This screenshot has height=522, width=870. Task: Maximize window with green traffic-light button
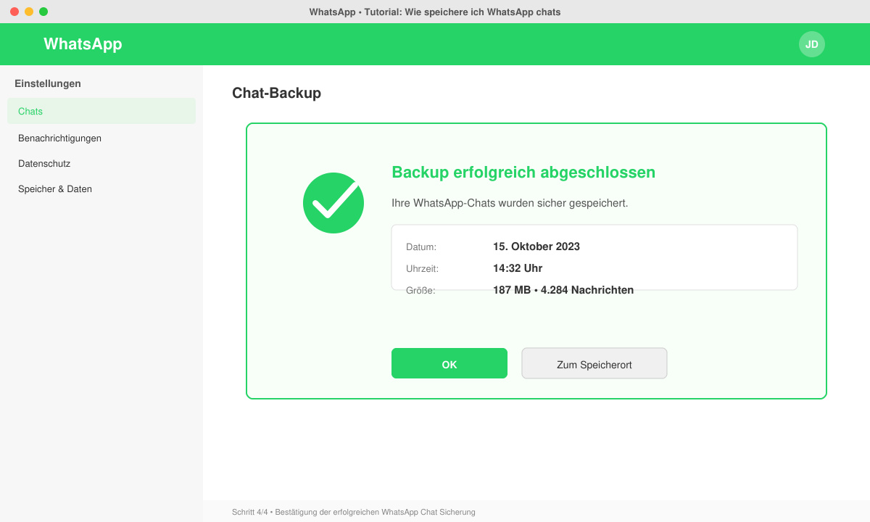[43, 12]
